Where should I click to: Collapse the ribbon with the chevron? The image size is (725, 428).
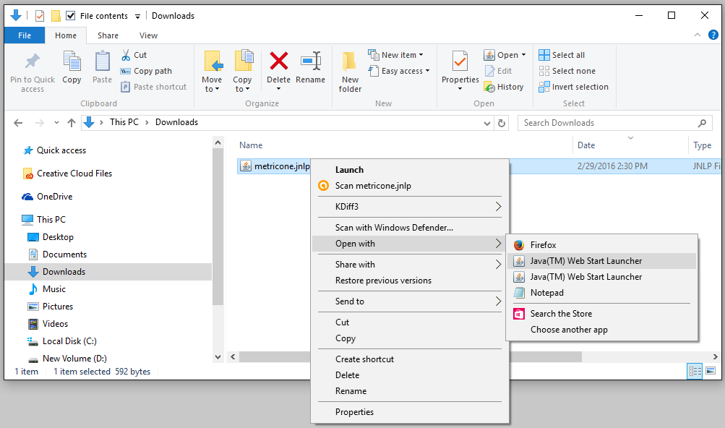[x=698, y=35]
